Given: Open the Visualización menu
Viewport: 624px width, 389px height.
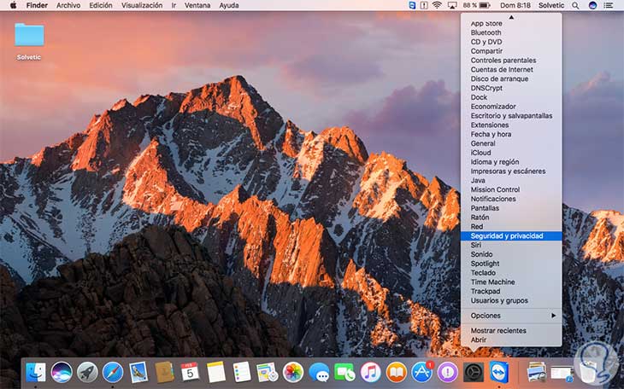Looking at the screenshot, I should tap(141, 5).
